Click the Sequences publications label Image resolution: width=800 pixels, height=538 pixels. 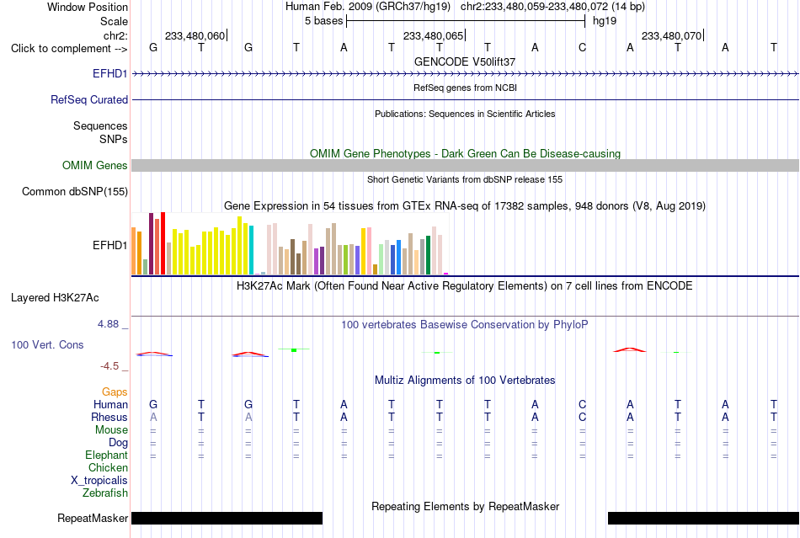click(100, 126)
